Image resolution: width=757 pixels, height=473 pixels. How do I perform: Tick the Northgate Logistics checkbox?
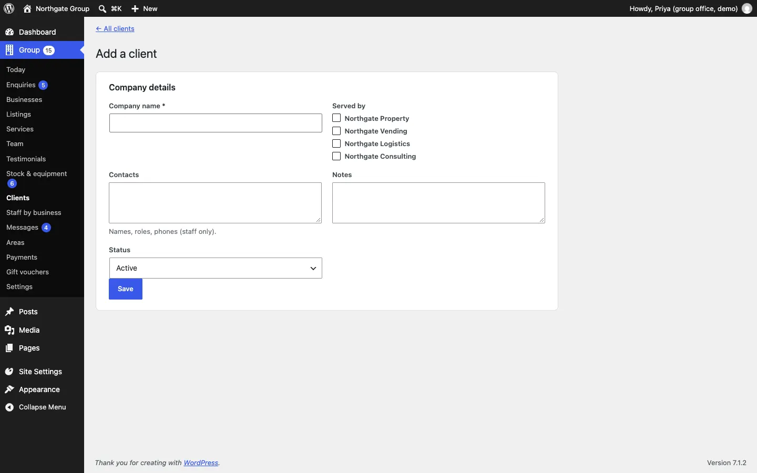click(x=337, y=143)
